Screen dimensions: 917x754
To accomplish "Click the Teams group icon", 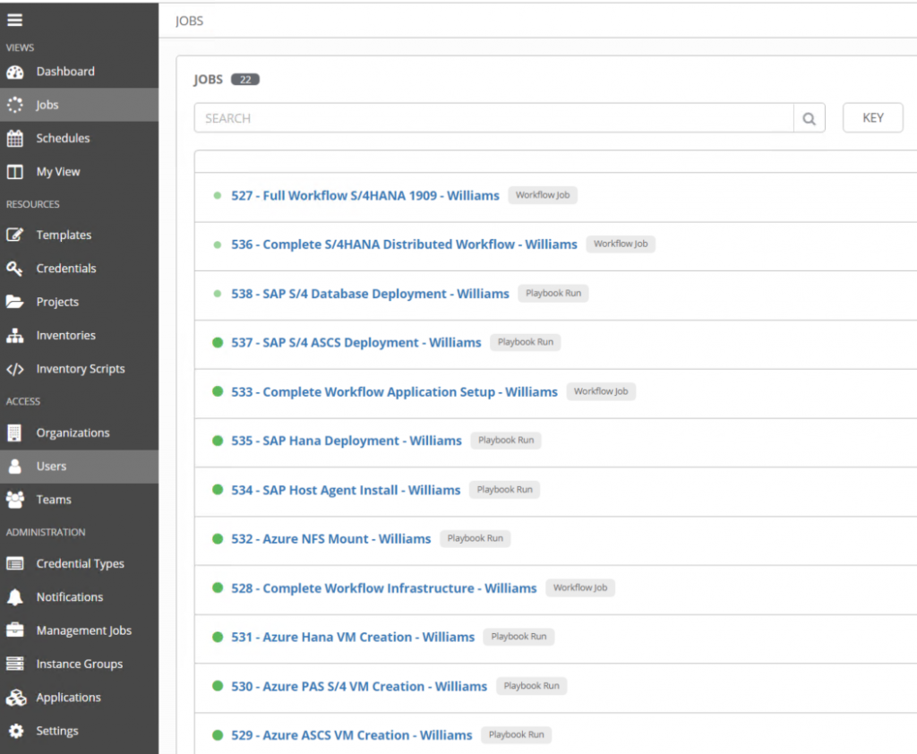I will click(x=14, y=500).
